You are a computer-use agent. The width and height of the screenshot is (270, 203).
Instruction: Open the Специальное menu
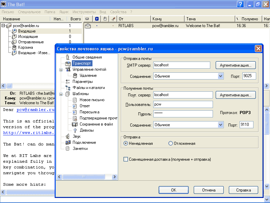pos(29,12)
